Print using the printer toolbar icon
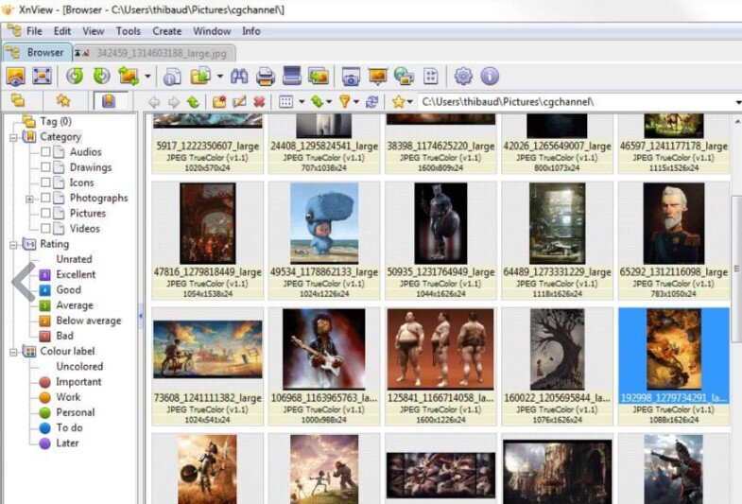 point(266,77)
